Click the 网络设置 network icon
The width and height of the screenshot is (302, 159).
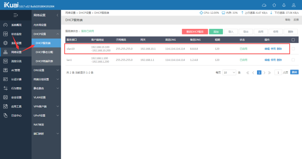5,52
